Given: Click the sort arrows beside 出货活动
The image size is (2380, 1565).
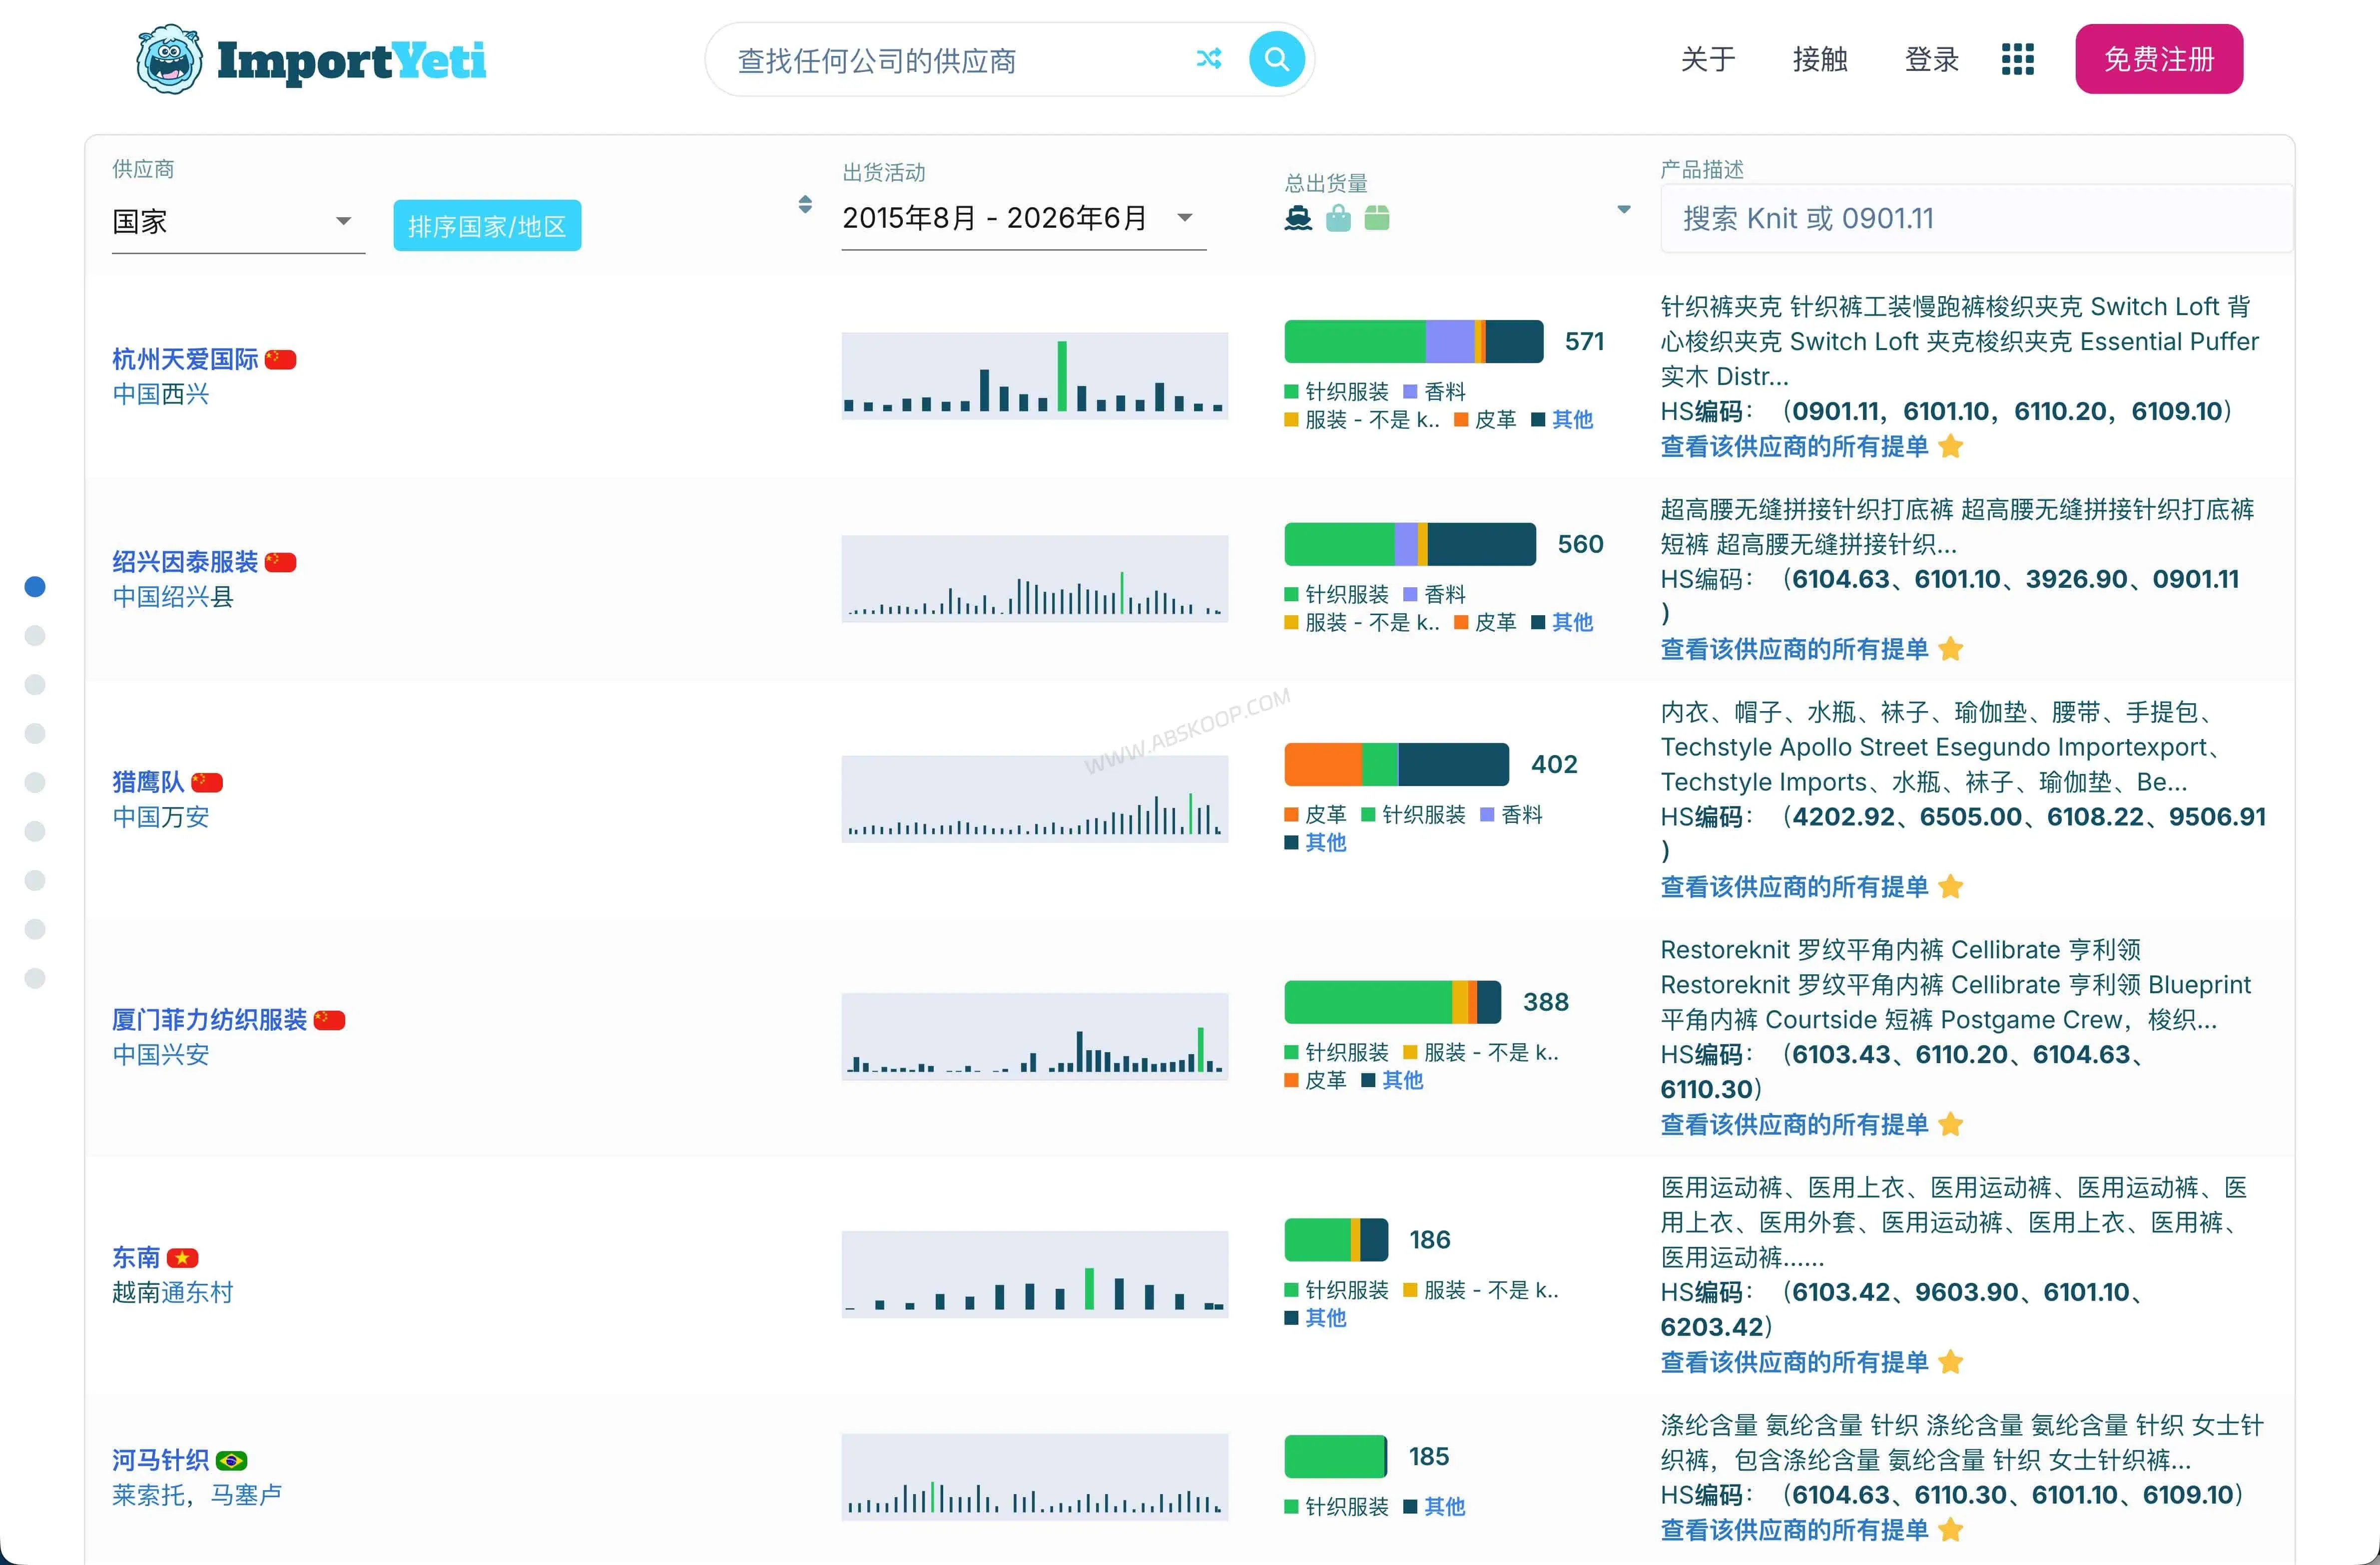Looking at the screenshot, I should (x=805, y=205).
